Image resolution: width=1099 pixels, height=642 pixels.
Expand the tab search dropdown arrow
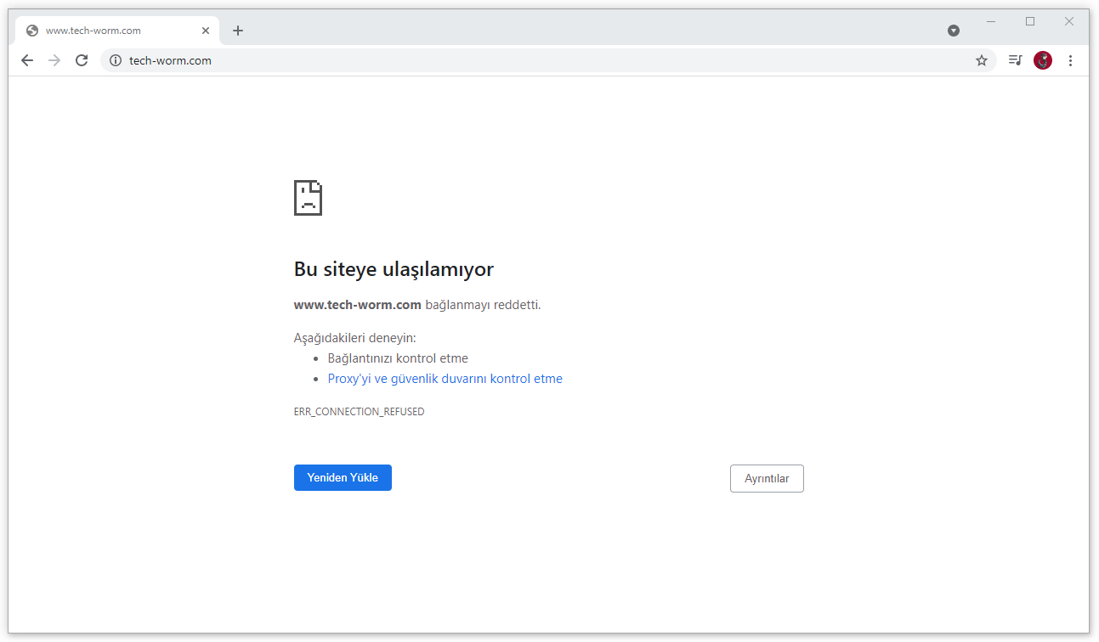[954, 31]
